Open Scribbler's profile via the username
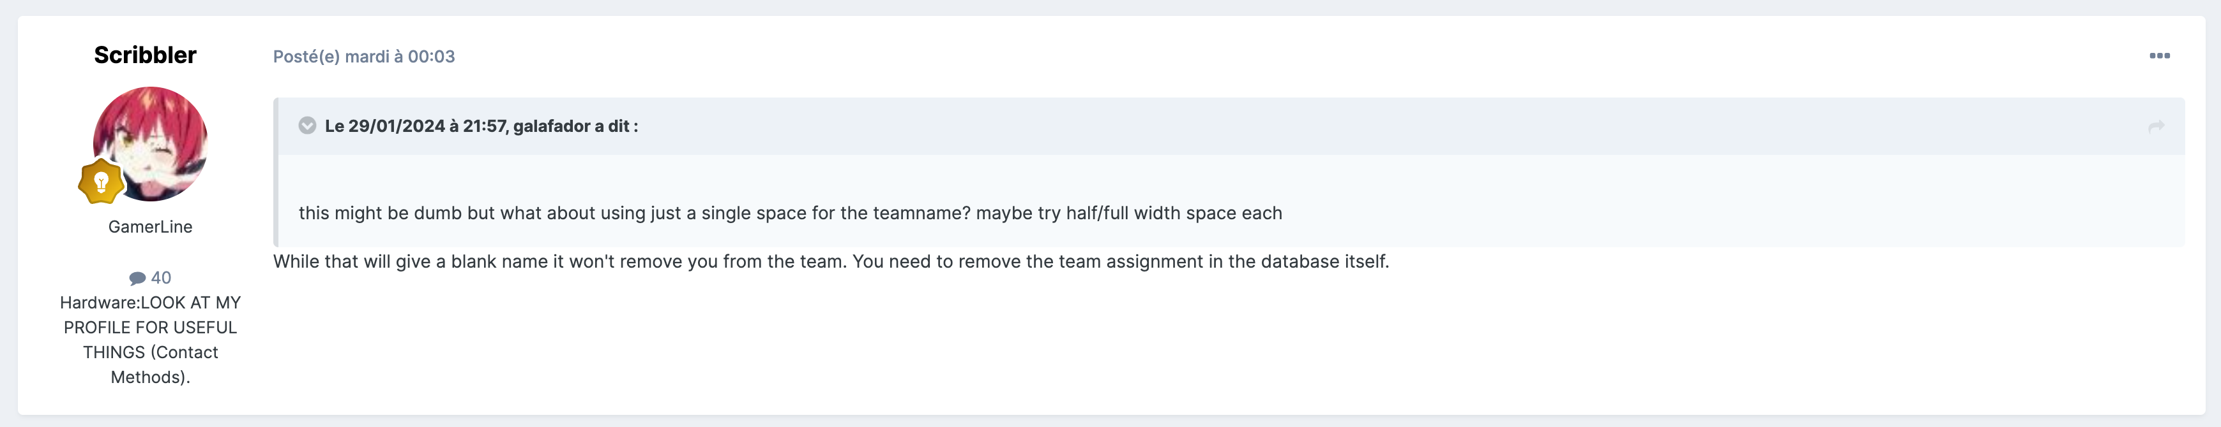This screenshot has width=2221, height=427. tap(145, 55)
